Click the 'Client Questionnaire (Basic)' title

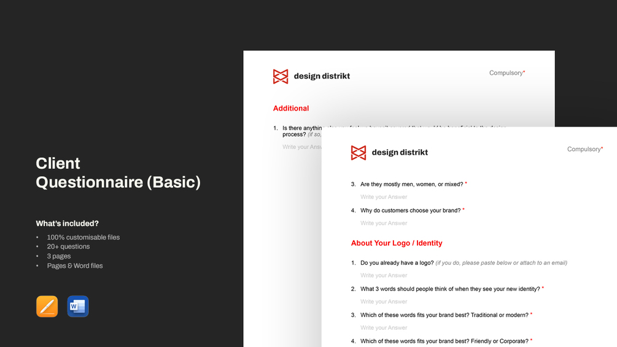118,173
